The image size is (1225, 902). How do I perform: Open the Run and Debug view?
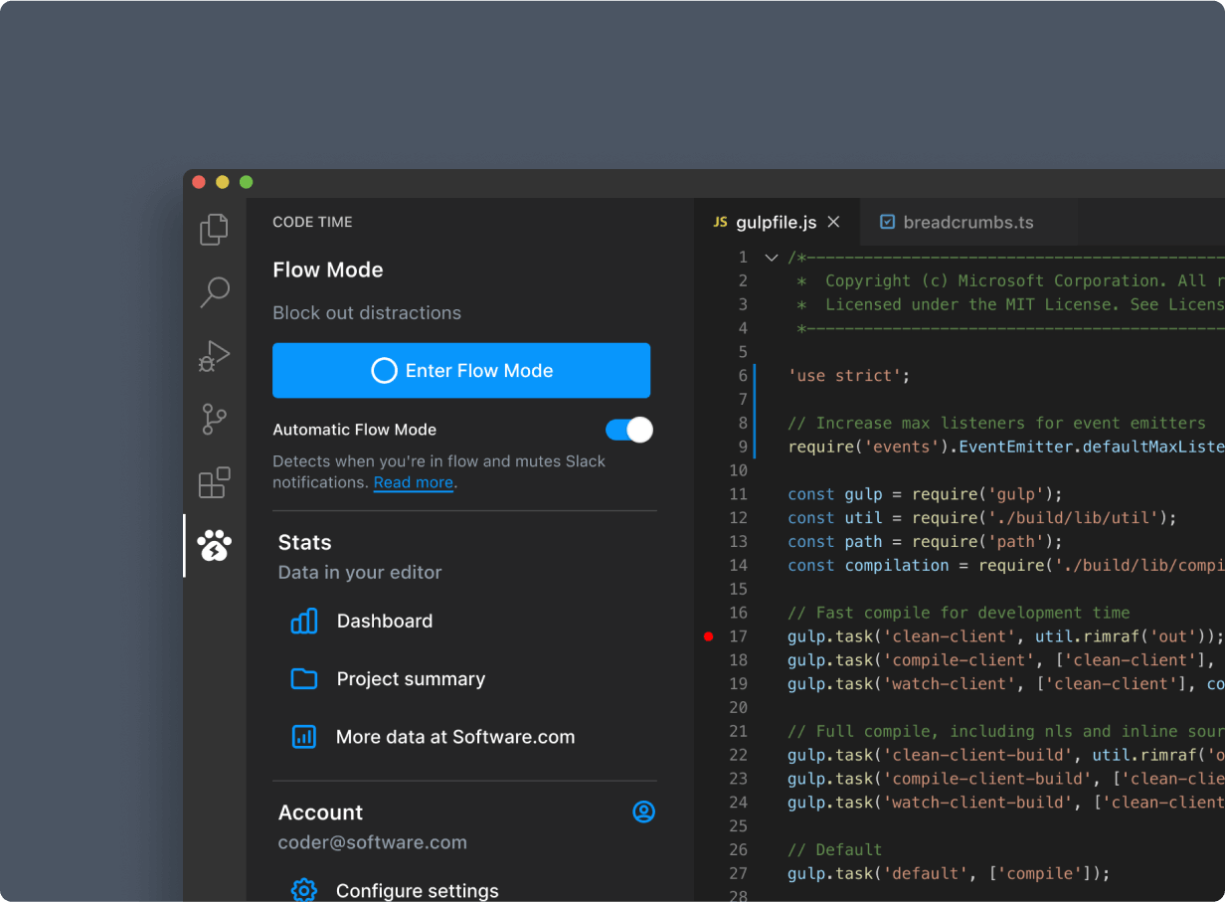[213, 356]
